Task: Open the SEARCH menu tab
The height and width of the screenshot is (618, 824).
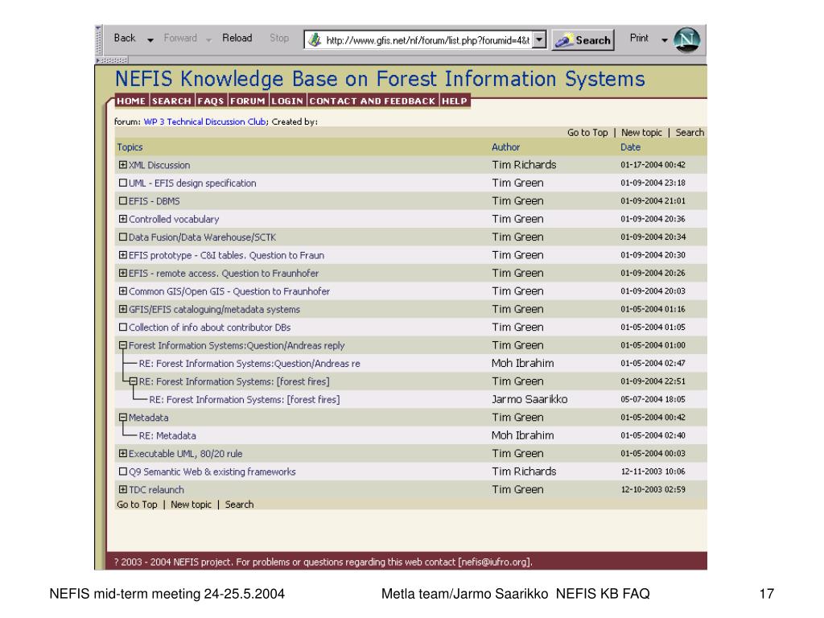Action: 171,101
